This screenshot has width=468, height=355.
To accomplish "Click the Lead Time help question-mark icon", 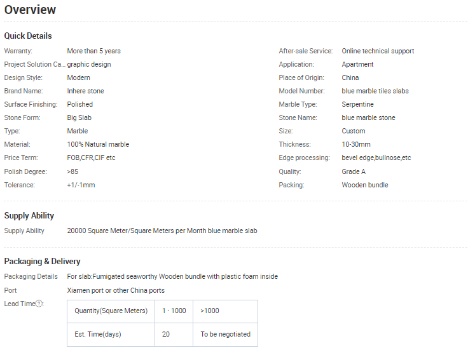I will click(39, 304).
